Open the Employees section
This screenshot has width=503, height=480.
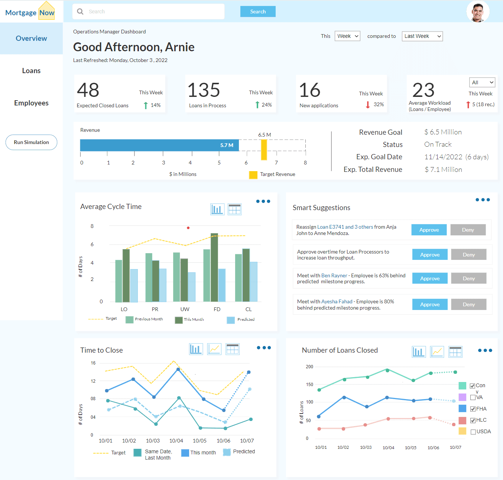[31, 103]
